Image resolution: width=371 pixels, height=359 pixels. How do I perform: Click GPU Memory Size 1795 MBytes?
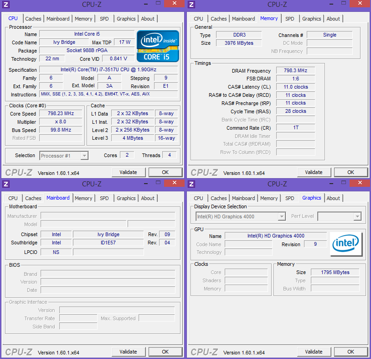click(335, 272)
